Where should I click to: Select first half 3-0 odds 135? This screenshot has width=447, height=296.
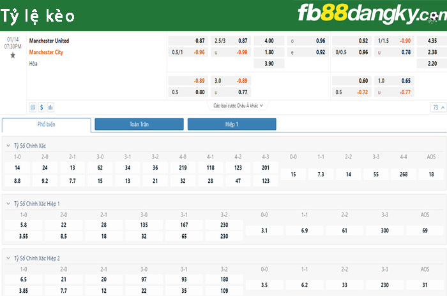[144, 225]
